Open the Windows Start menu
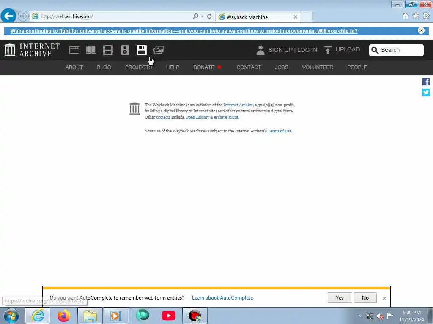 tap(11, 316)
